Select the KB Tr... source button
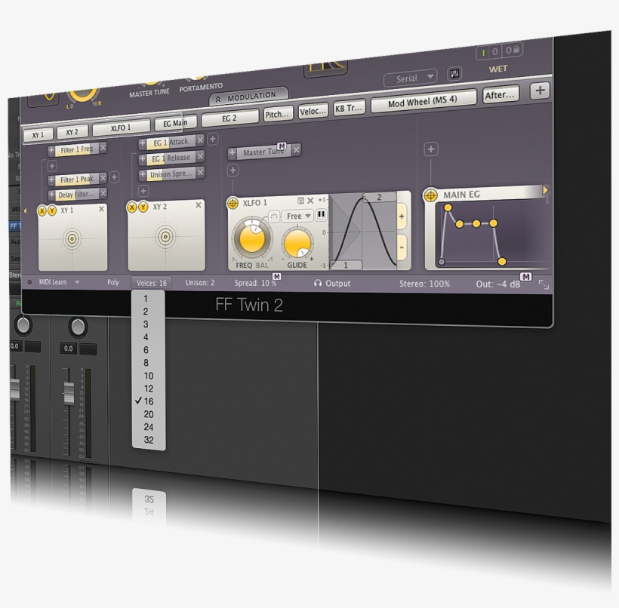Image resolution: width=619 pixels, height=608 pixels. click(349, 108)
